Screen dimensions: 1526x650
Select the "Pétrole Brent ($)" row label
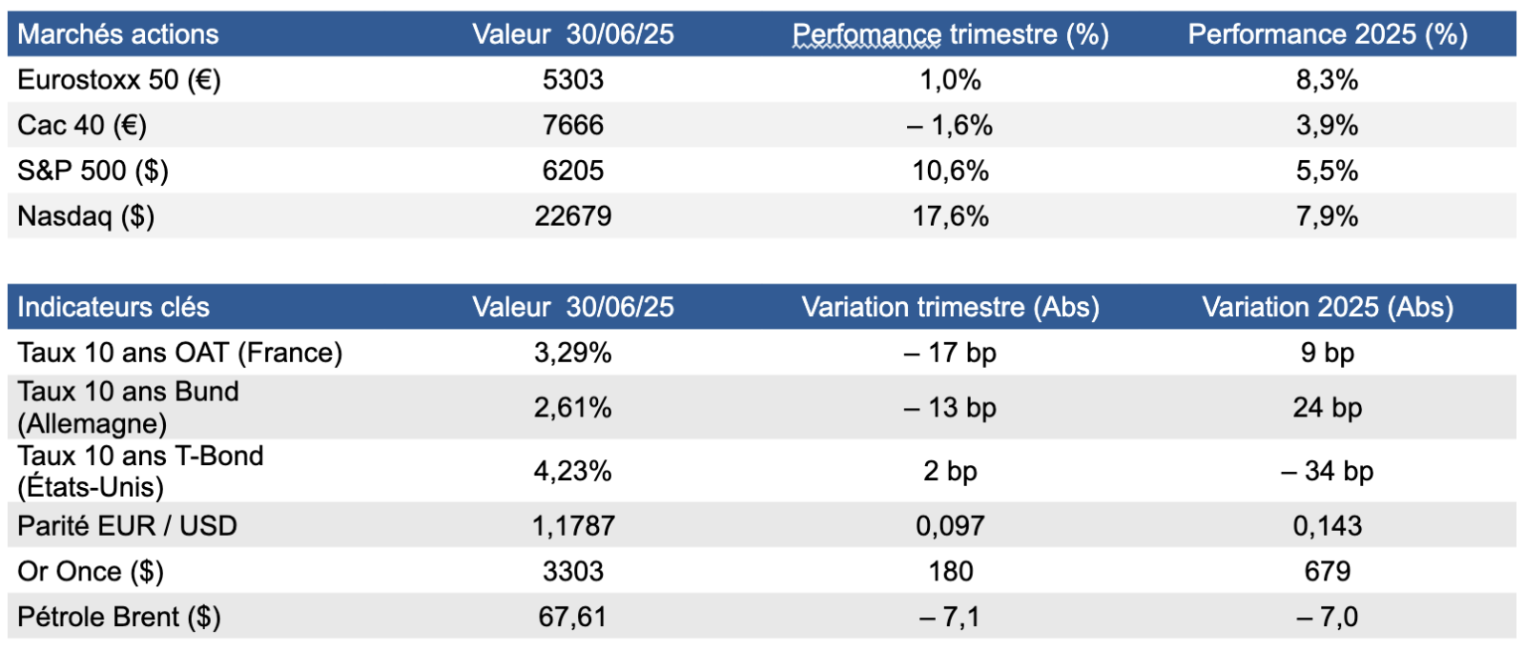[x=119, y=618]
